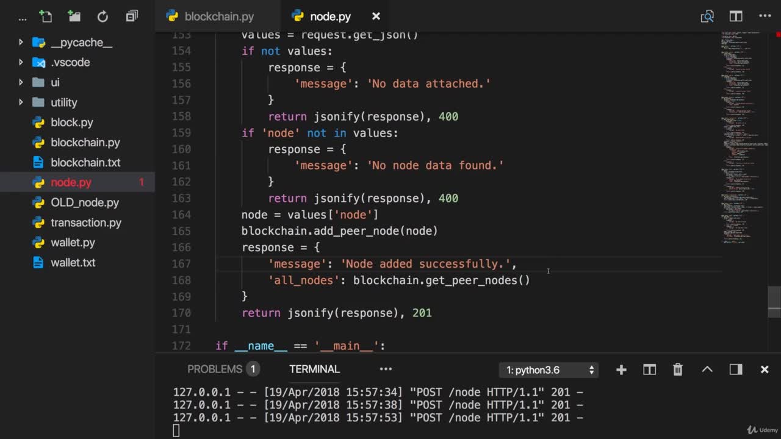The image size is (781, 439).
Task: Open terminal selector dropdown python3.6
Action: click(549, 369)
